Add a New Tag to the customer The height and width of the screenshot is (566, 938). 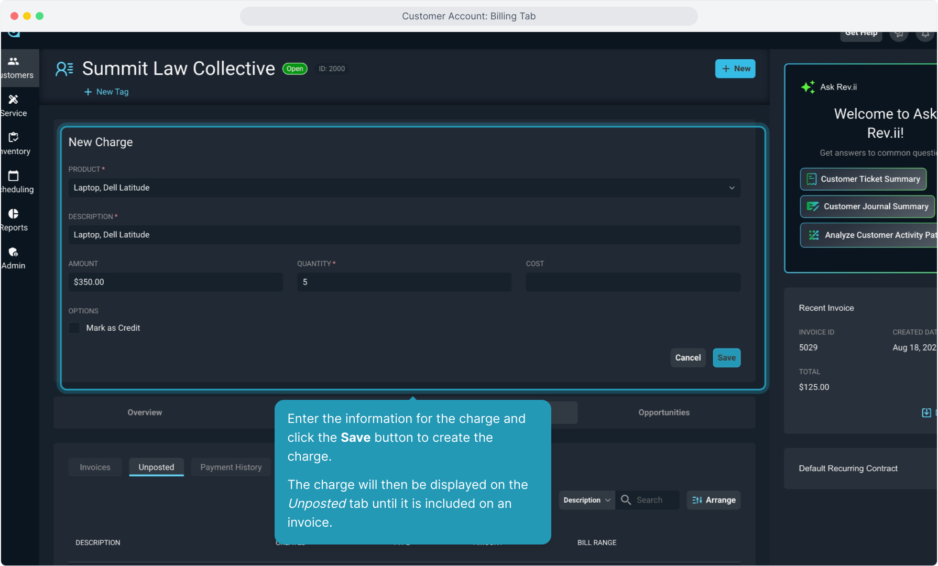click(x=106, y=92)
